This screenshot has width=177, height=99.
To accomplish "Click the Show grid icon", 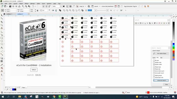I will [71, 6].
